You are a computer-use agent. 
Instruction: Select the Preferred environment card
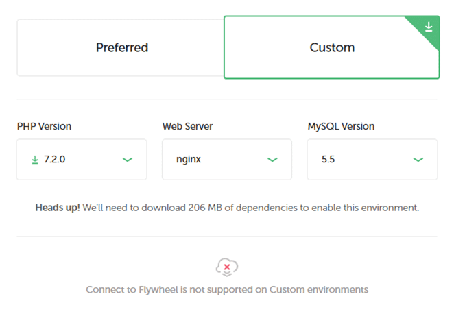[121, 48]
